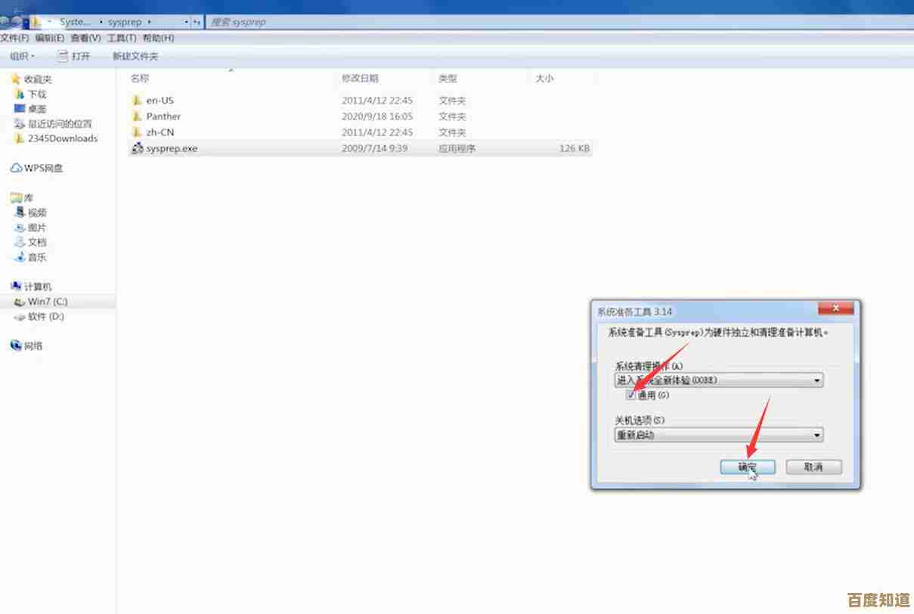Click the 新建文件夹 toolbar button
Image resolution: width=914 pixels, height=614 pixels.
pos(135,56)
